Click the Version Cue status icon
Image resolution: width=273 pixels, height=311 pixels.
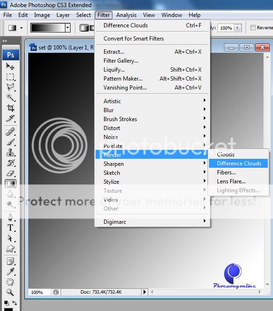coord(56,292)
